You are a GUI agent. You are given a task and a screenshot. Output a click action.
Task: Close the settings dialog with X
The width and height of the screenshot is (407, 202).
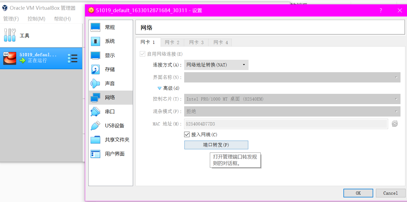point(400,11)
